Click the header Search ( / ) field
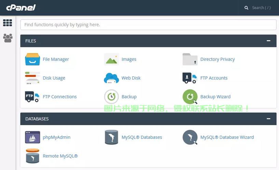 [x=261, y=8]
